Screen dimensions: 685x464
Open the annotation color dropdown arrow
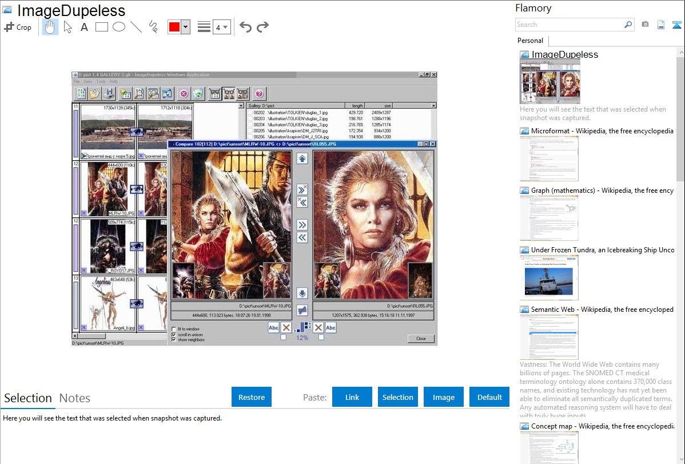[186, 27]
